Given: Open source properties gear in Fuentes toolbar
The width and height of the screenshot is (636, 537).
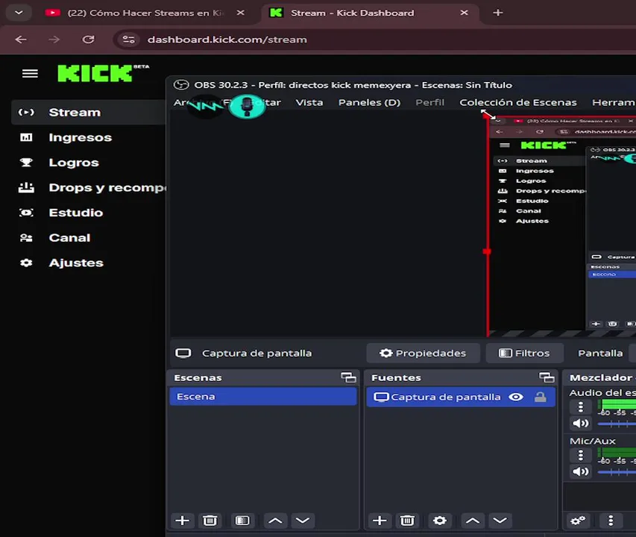Looking at the screenshot, I should click(440, 521).
